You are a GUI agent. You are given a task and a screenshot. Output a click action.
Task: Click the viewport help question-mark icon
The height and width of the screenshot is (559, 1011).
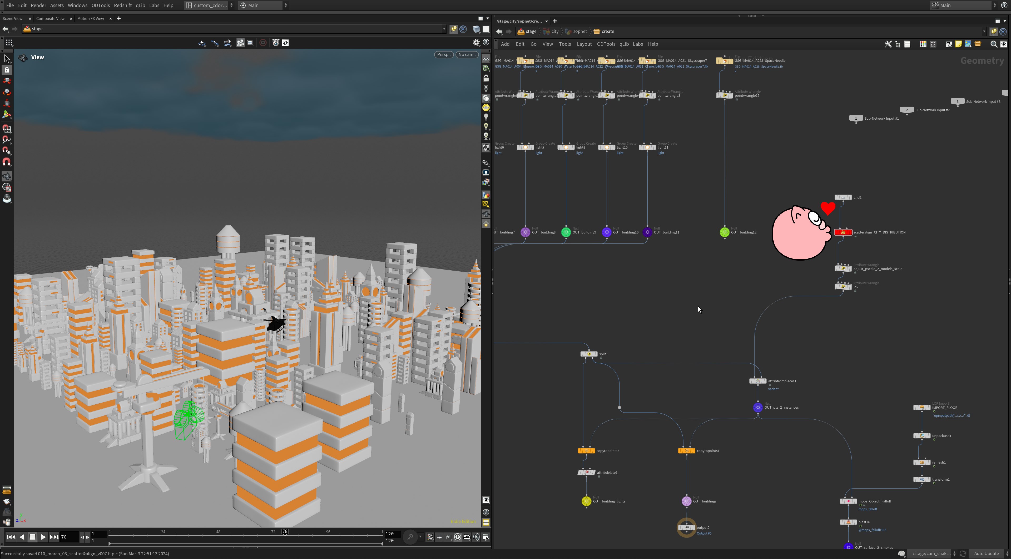pyautogui.click(x=486, y=43)
